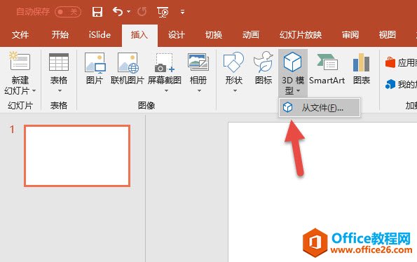Open the 应用商店 add-ins store
The height and width of the screenshot is (262, 417).
(x=401, y=63)
